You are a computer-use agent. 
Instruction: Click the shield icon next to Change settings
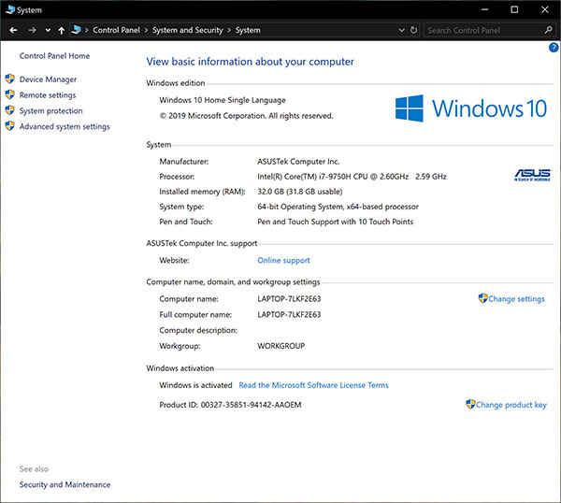[482, 299]
